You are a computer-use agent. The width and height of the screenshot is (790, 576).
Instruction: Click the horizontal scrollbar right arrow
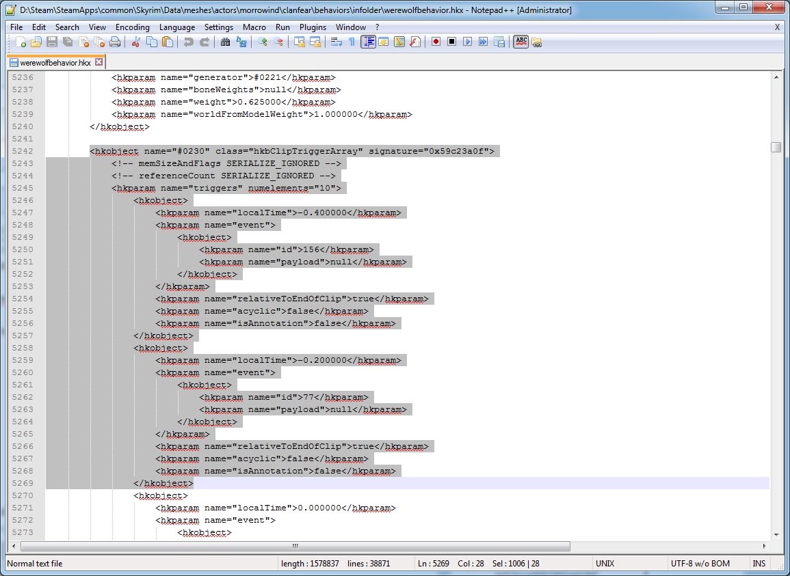(764, 546)
